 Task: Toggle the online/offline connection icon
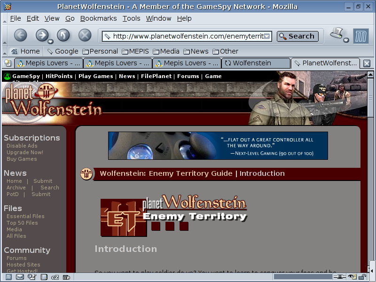pyautogui.click(x=339, y=277)
